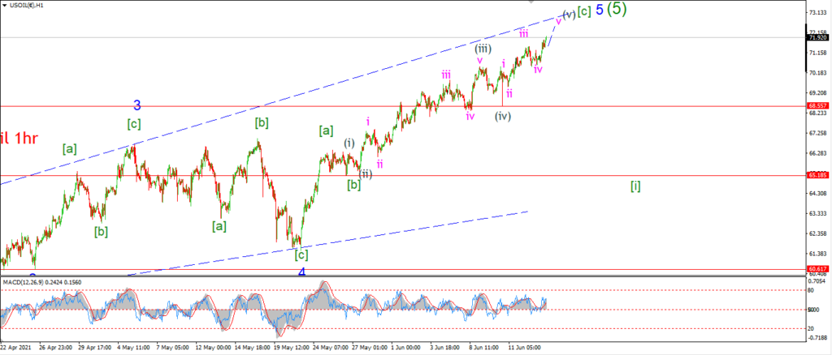Click the gray (iv) wave label
The width and height of the screenshot is (832, 355).
(x=503, y=117)
